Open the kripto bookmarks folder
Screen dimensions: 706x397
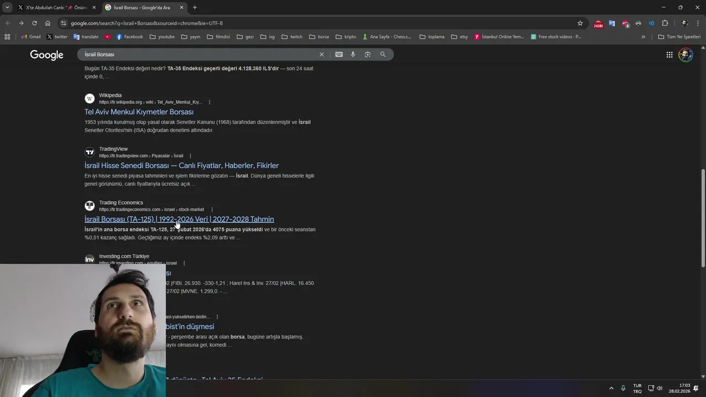pyautogui.click(x=346, y=37)
